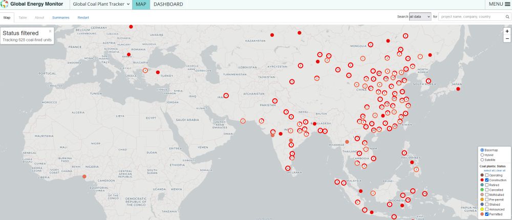Enable the Operating status checkbox

point(487,175)
